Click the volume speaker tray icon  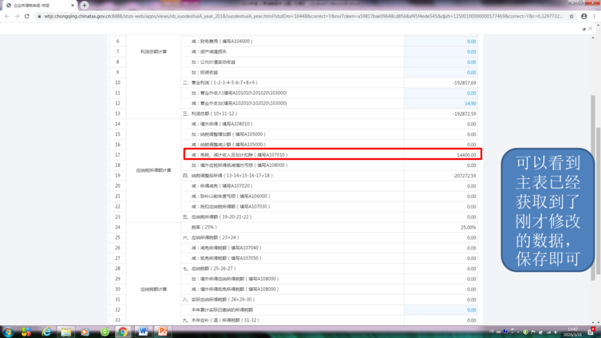coord(556,332)
